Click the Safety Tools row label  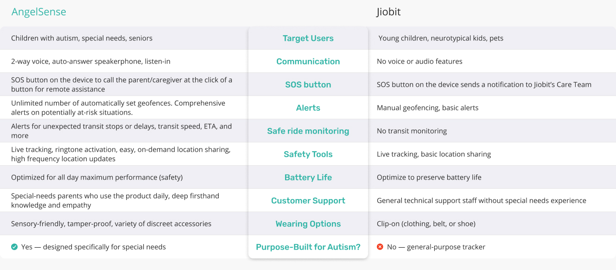(308, 154)
